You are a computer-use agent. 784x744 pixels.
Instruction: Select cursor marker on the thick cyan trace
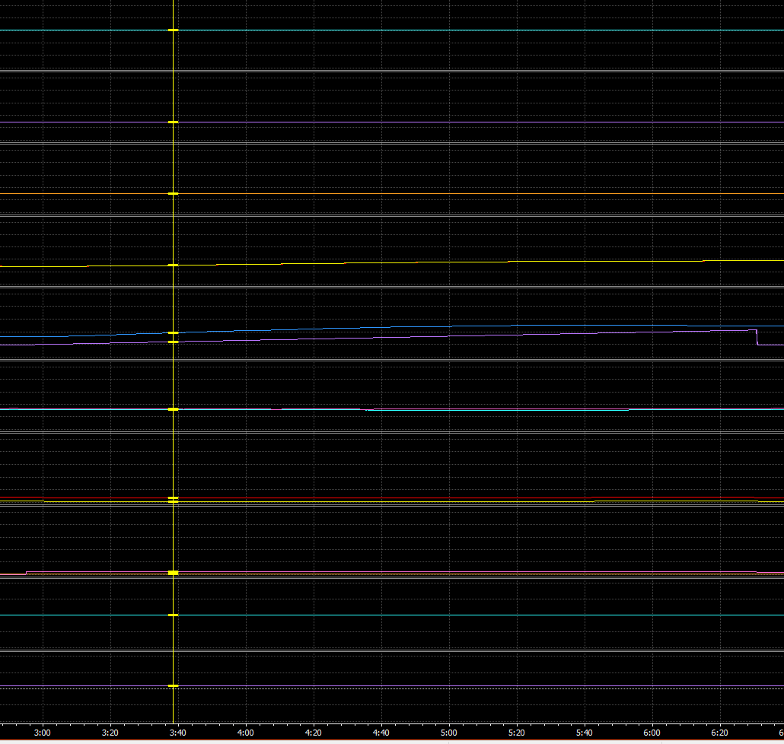(x=173, y=409)
